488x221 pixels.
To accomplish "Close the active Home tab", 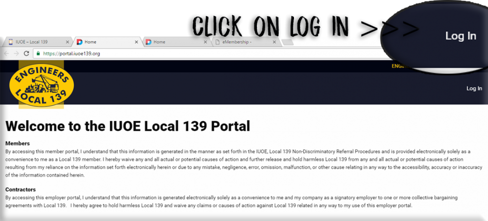I will 137,42.
